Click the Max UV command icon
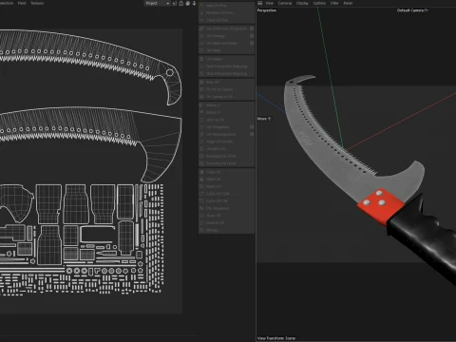Image resolution: width=456 pixels, height=342 pixels. (201, 82)
